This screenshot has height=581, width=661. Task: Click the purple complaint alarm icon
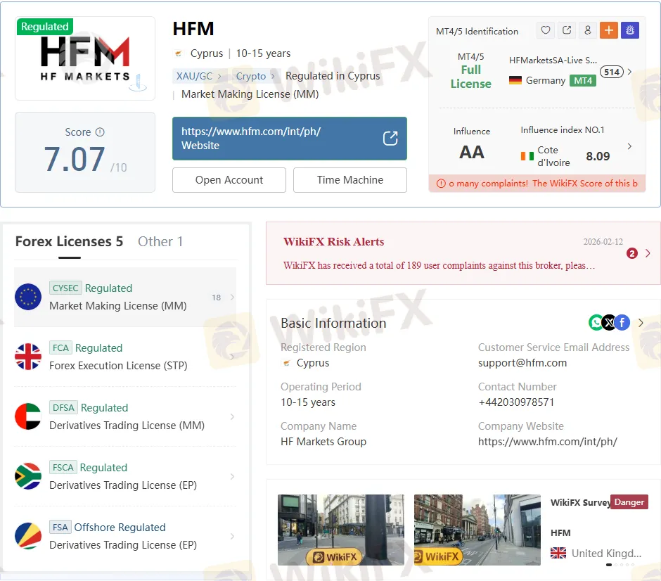(630, 30)
